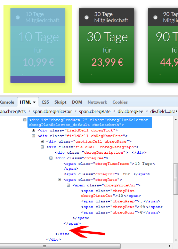
Task: Click the vertical scrollbar down arrow
Action: pyautogui.click(x=176, y=240)
